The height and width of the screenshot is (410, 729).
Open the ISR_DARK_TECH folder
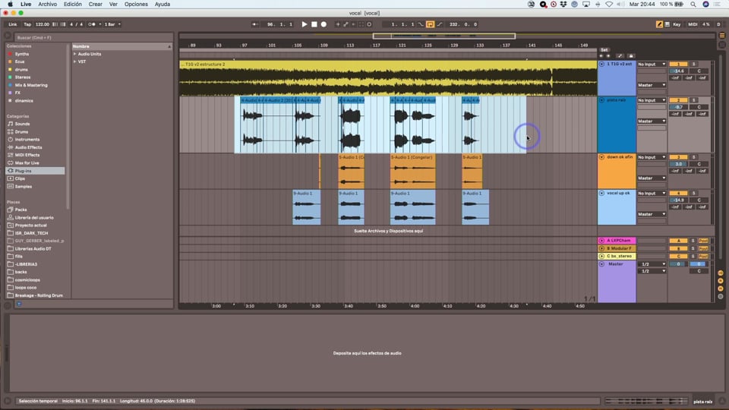pyautogui.click(x=31, y=233)
